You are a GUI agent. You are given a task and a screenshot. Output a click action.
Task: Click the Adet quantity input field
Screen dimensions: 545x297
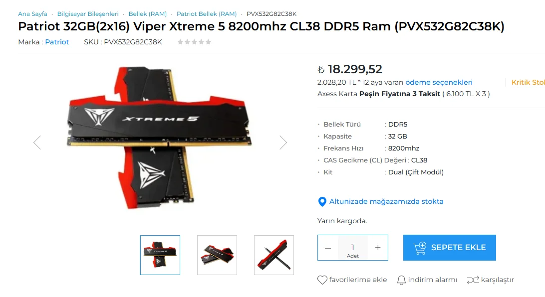click(x=353, y=248)
